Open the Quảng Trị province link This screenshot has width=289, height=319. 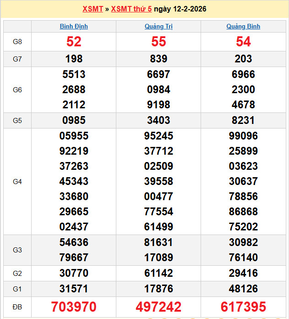(158, 27)
